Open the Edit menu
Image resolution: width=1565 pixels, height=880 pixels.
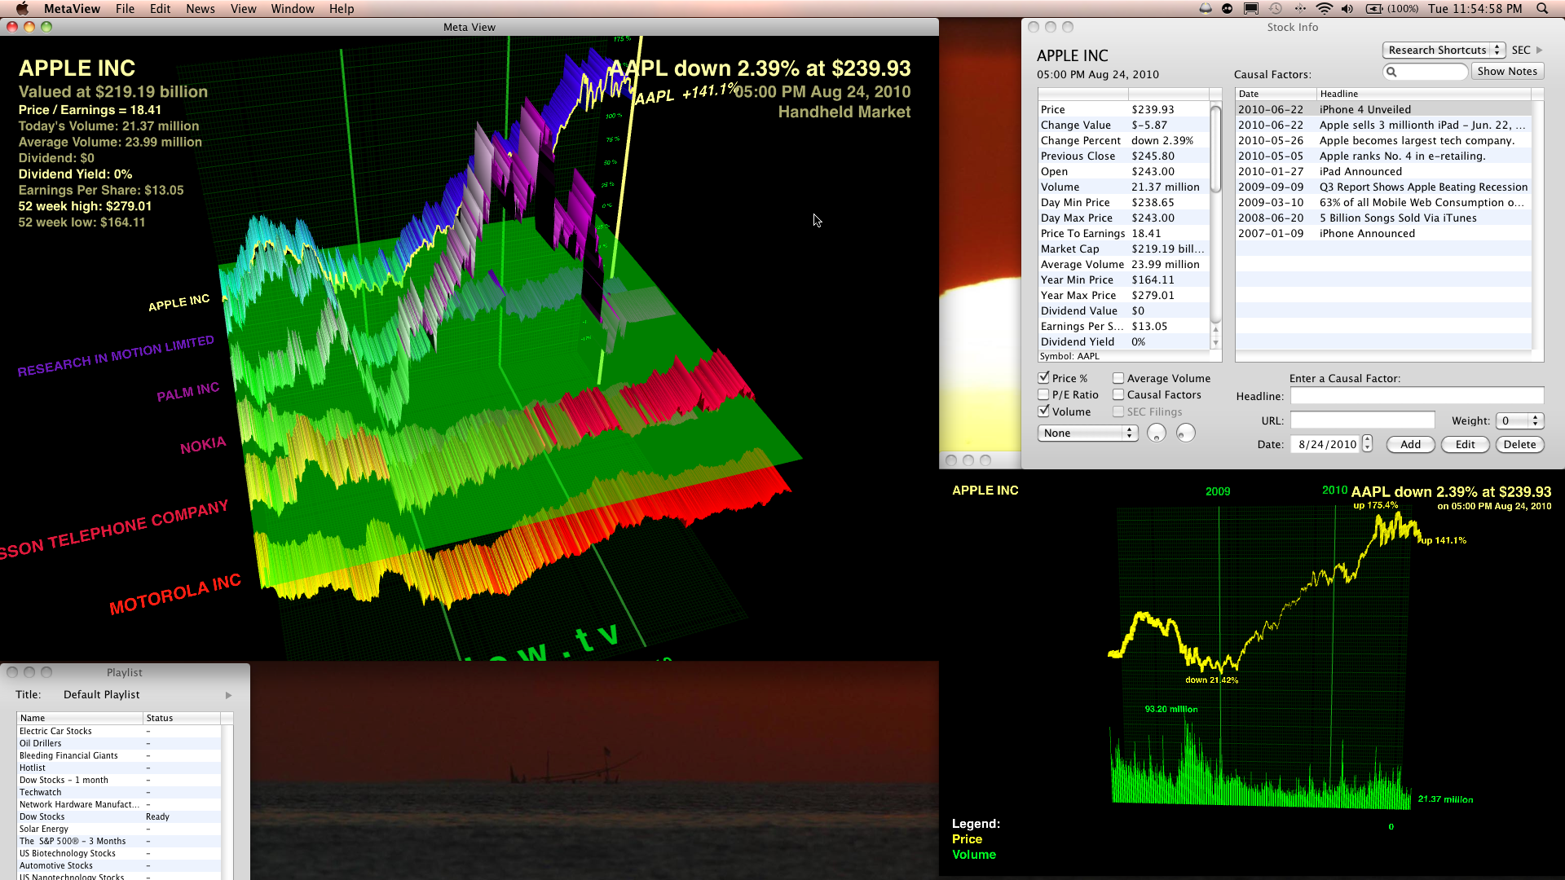pyautogui.click(x=161, y=8)
